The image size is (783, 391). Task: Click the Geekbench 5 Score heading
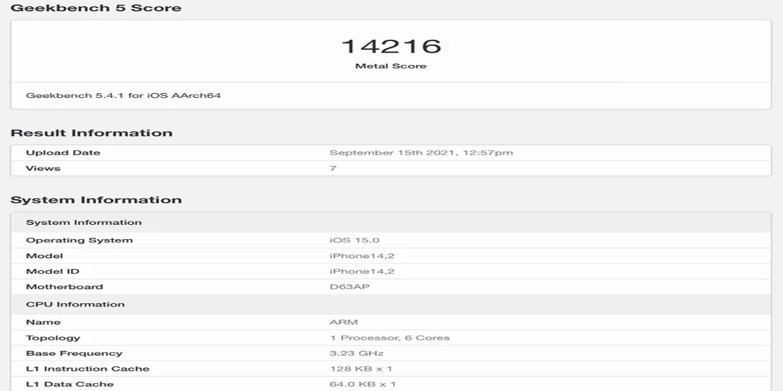pyautogui.click(x=98, y=8)
